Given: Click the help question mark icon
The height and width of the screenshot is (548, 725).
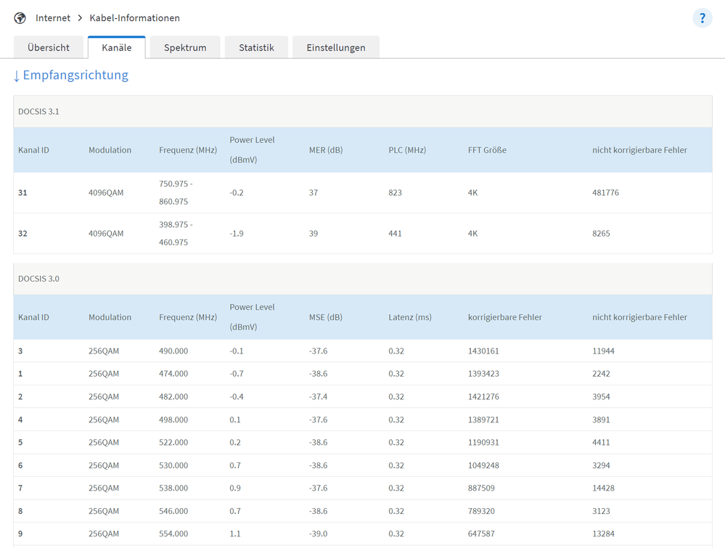Looking at the screenshot, I should pyautogui.click(x=702, y=18).
